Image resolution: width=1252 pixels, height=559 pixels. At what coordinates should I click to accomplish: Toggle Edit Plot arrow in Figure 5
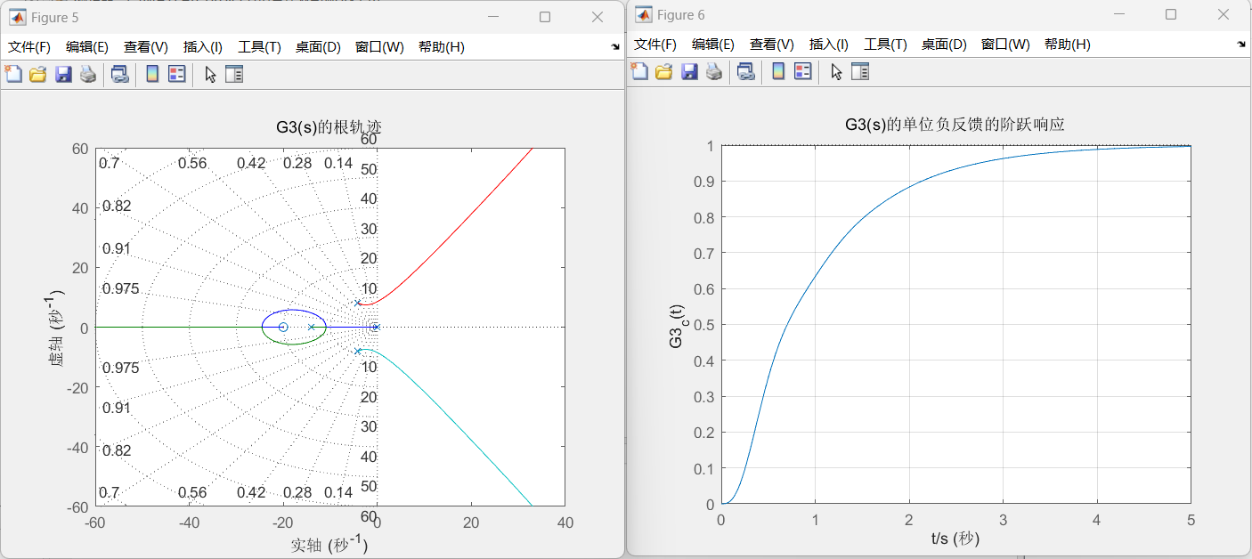211,75
